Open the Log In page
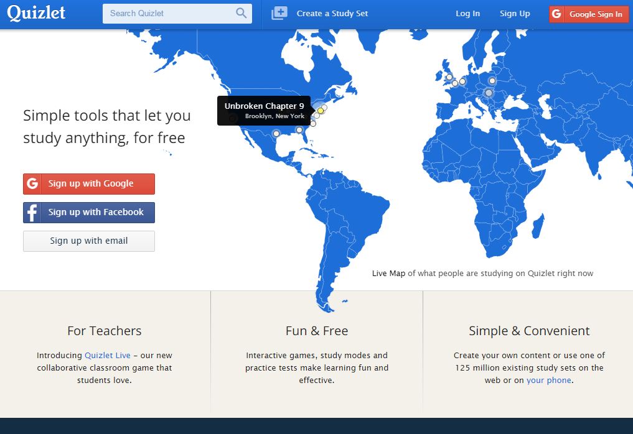The width and height of the screenshot is (633, 434). 467,14
